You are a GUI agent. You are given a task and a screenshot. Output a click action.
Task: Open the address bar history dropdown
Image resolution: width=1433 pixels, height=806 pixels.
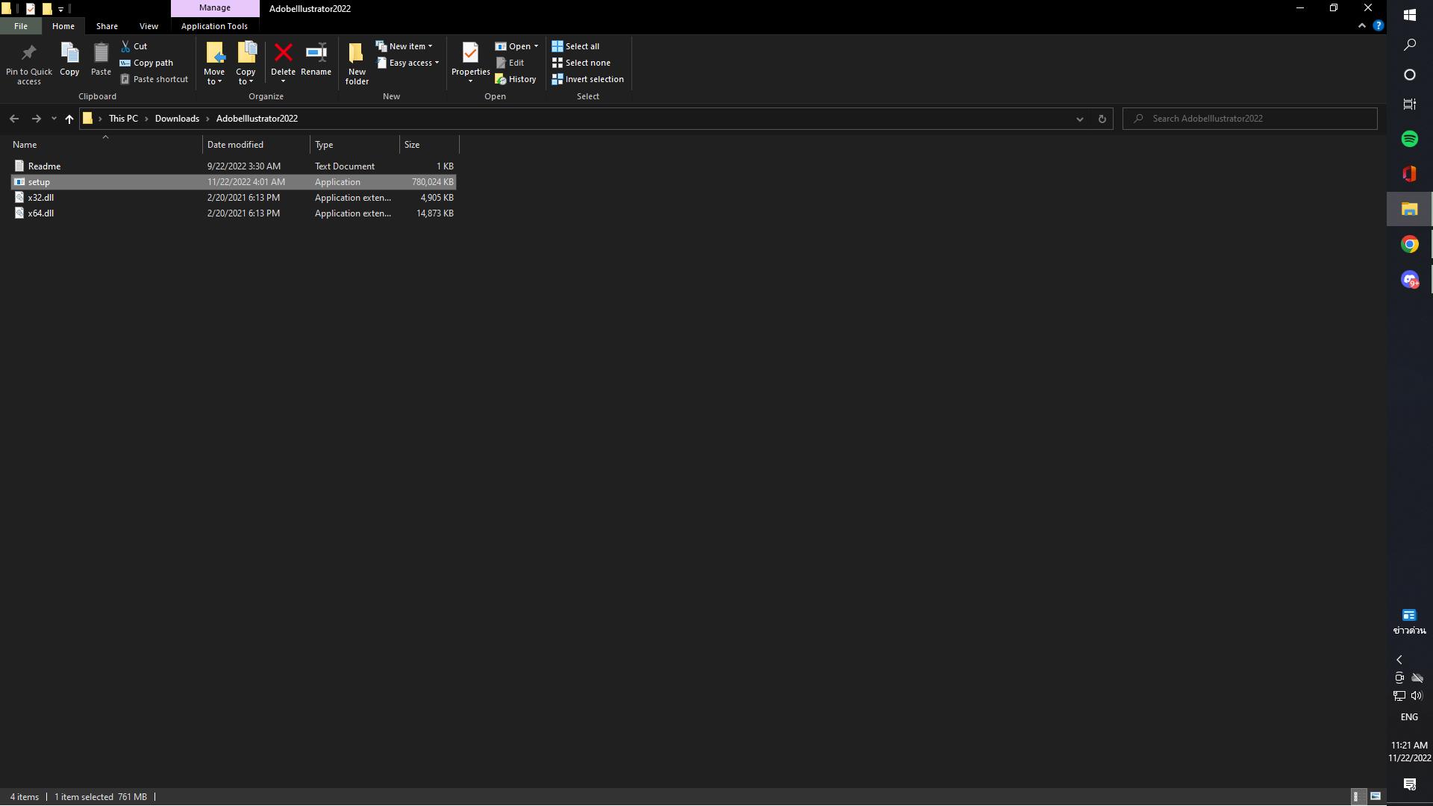[1079, 119]
